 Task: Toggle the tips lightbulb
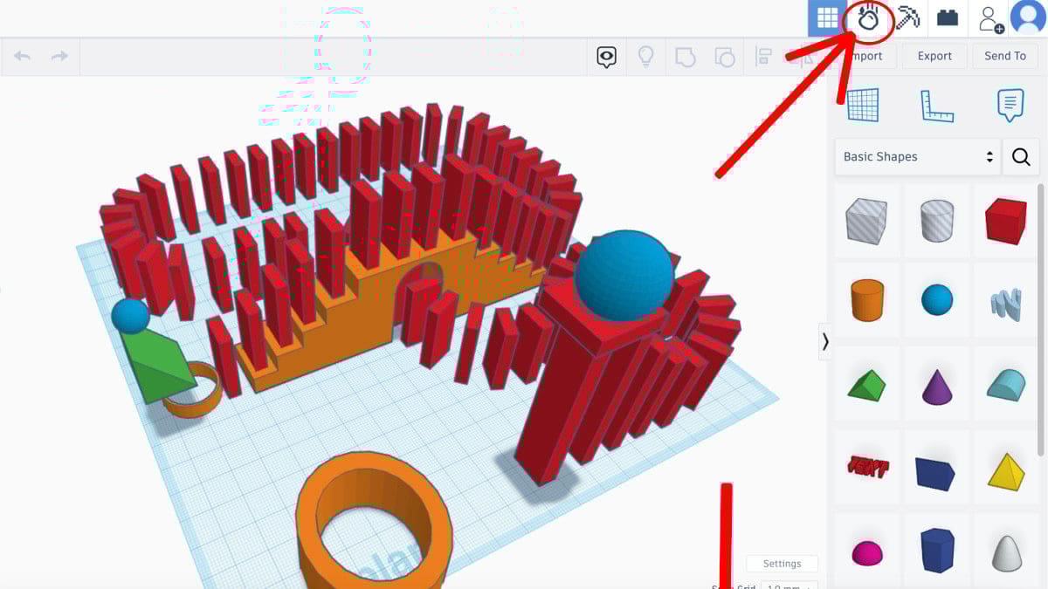[645, 56]
